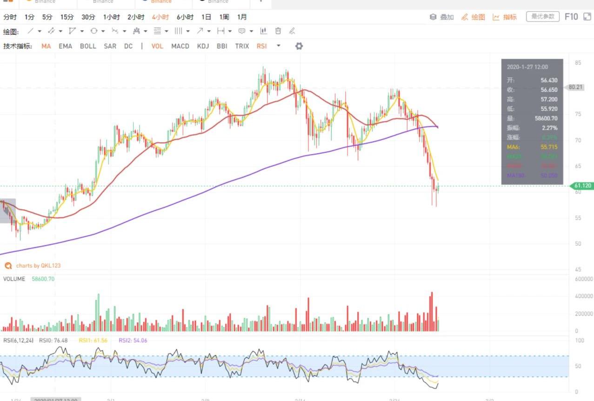Viewport: 594px width, 401px height.
Task: Select the measurement range tool
Action: coord(221,31)
